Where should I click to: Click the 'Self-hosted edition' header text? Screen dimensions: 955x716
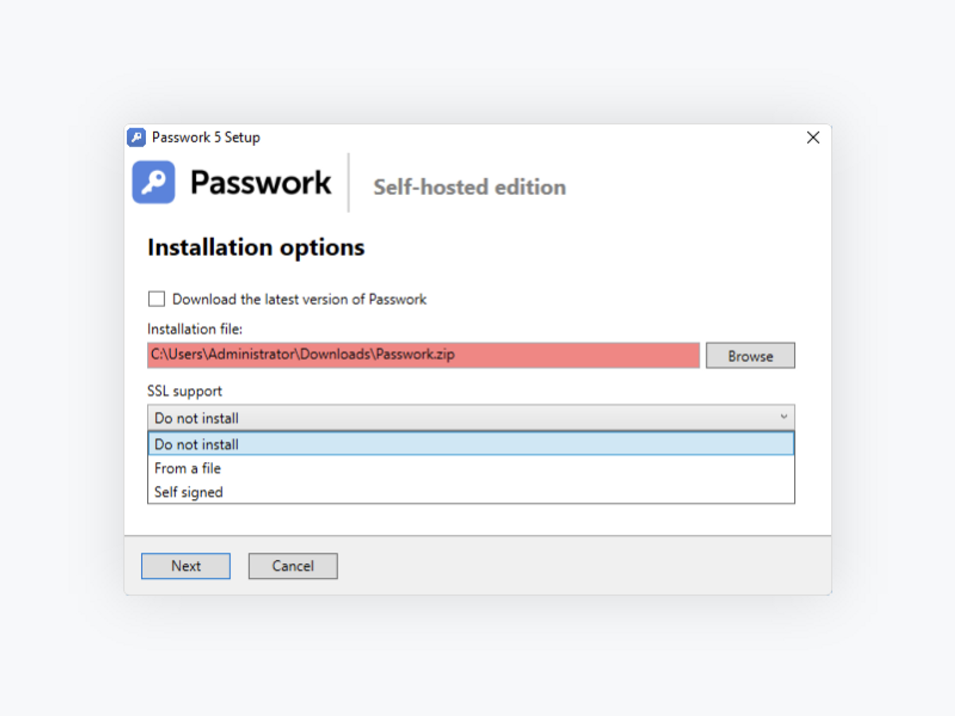tap(469, 187)
